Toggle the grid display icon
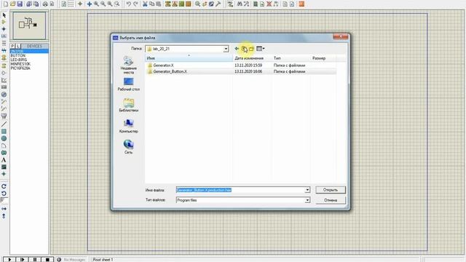Screen dimensions: 466x262 pyautogui.click(x=71, y=4)
